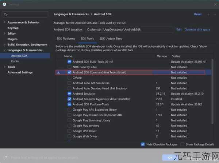Check Google Play services checkbox
Image resolution: width=219 pixels, height=163 pixels.
(69, 126)
